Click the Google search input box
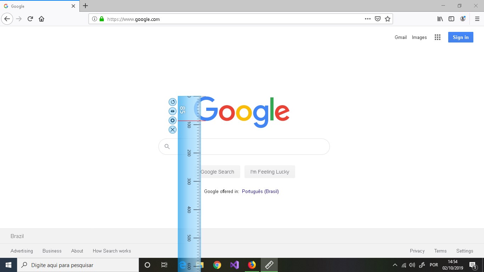484x272 pixels. [x=244, y=147]
